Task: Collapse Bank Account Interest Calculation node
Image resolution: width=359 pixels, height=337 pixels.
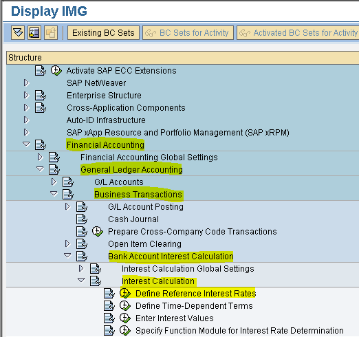Action: point(67,256)
